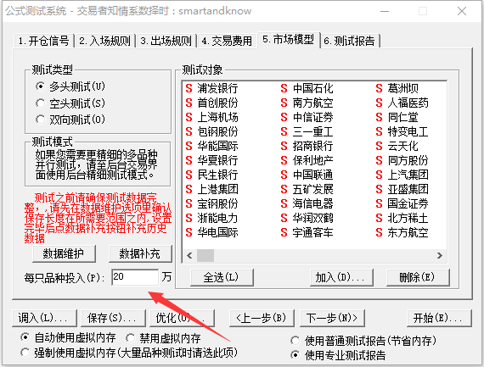Select 中国石化 in the list
The height and width of the screenshot is (367, 484).
pyautogui.click(x=307, y=88)
